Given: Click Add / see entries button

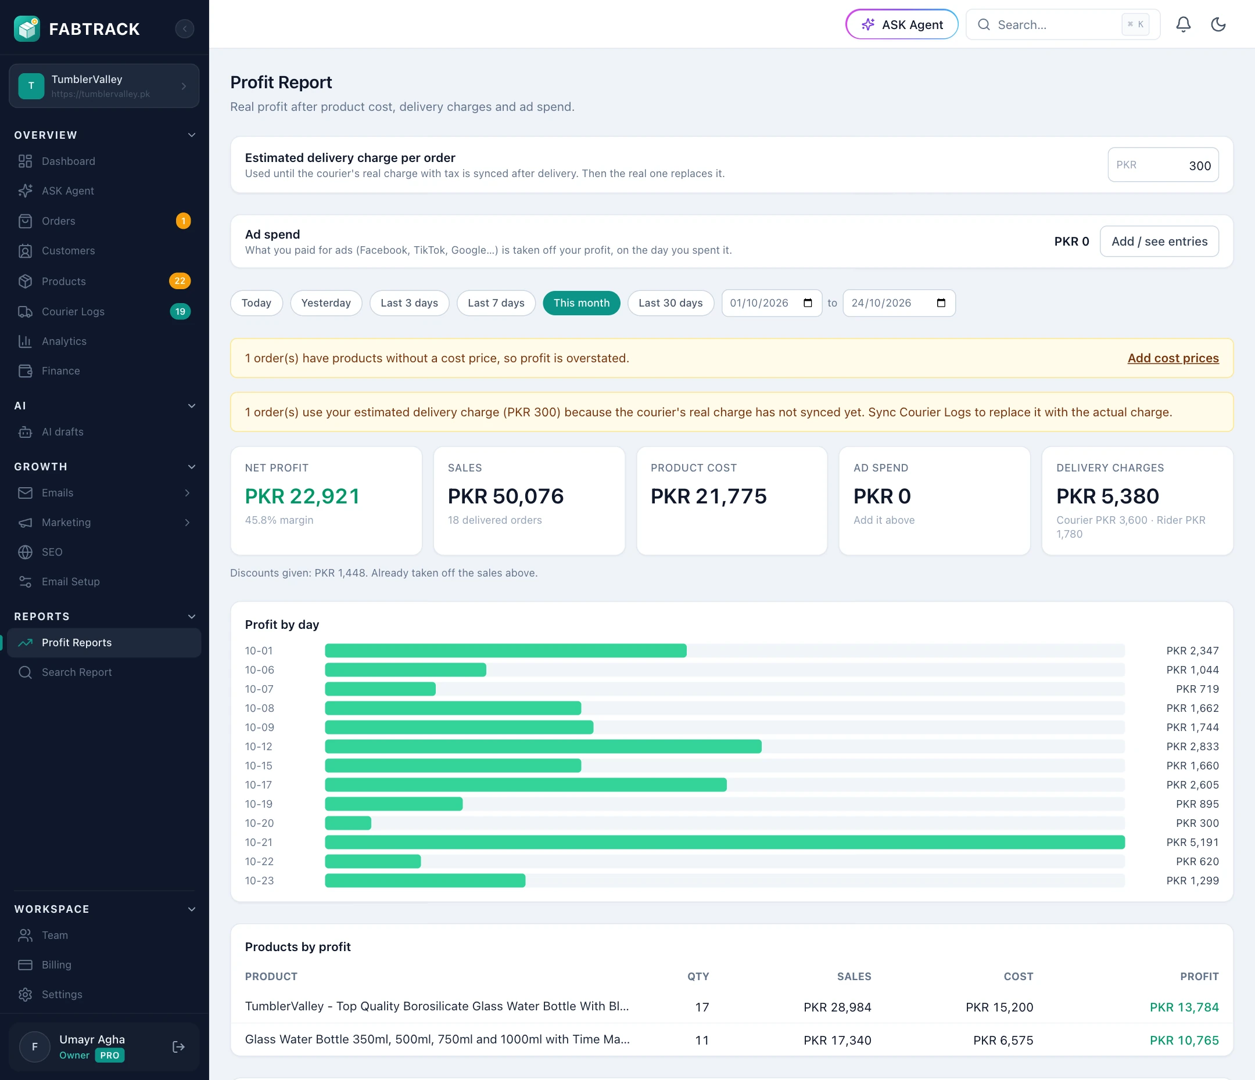Looking at the screenshot, I should tap(1159, 241).
